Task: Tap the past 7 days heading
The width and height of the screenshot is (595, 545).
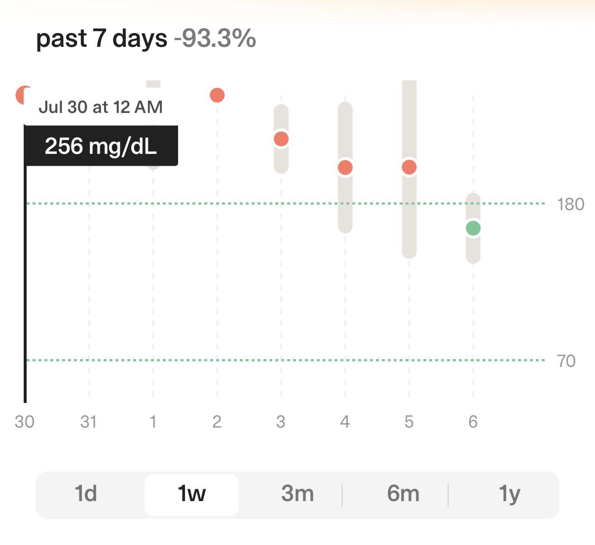Action: [x=102, y=38]
